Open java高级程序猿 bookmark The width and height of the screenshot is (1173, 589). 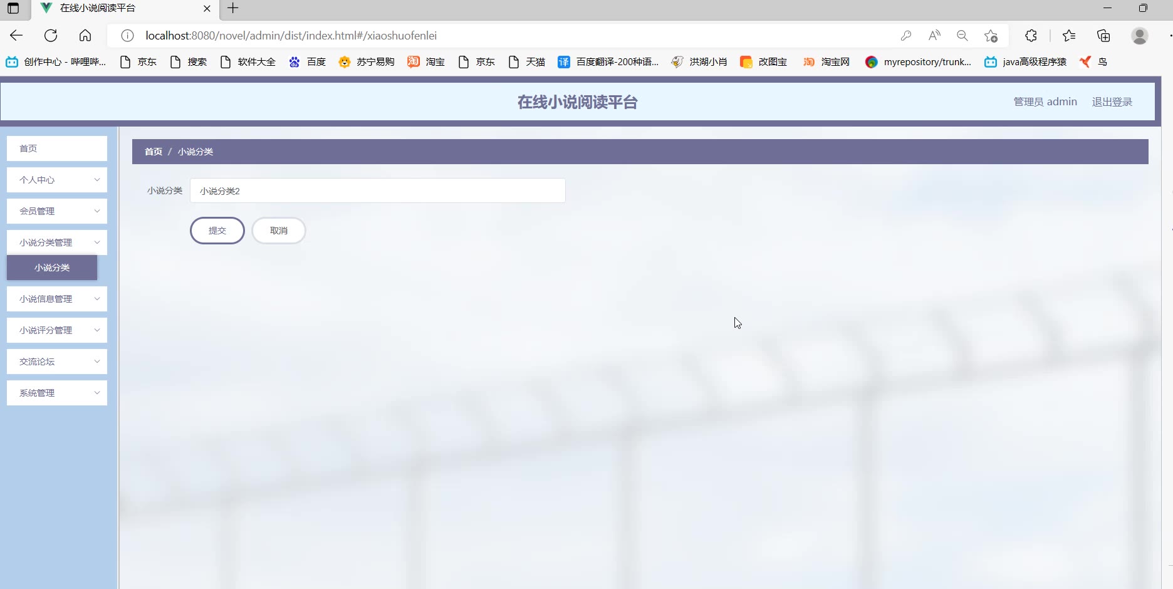(1025, 61)
